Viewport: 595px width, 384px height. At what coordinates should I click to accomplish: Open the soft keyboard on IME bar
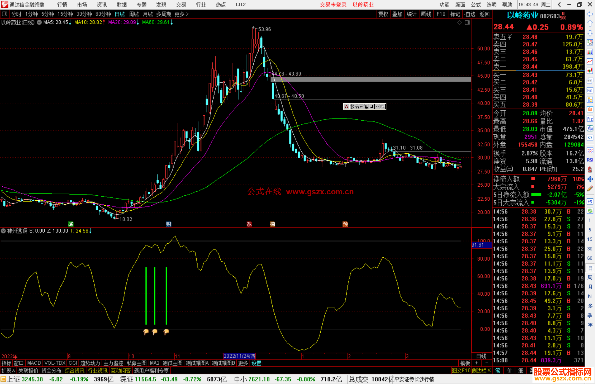[383, 107]
